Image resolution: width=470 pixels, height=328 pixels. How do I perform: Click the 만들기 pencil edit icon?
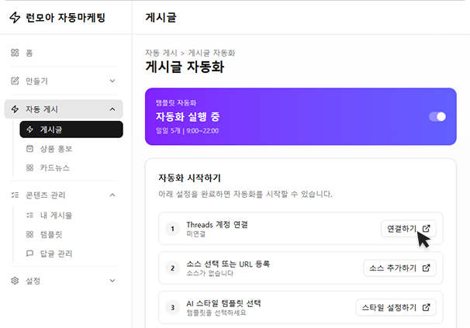point(15,81)
